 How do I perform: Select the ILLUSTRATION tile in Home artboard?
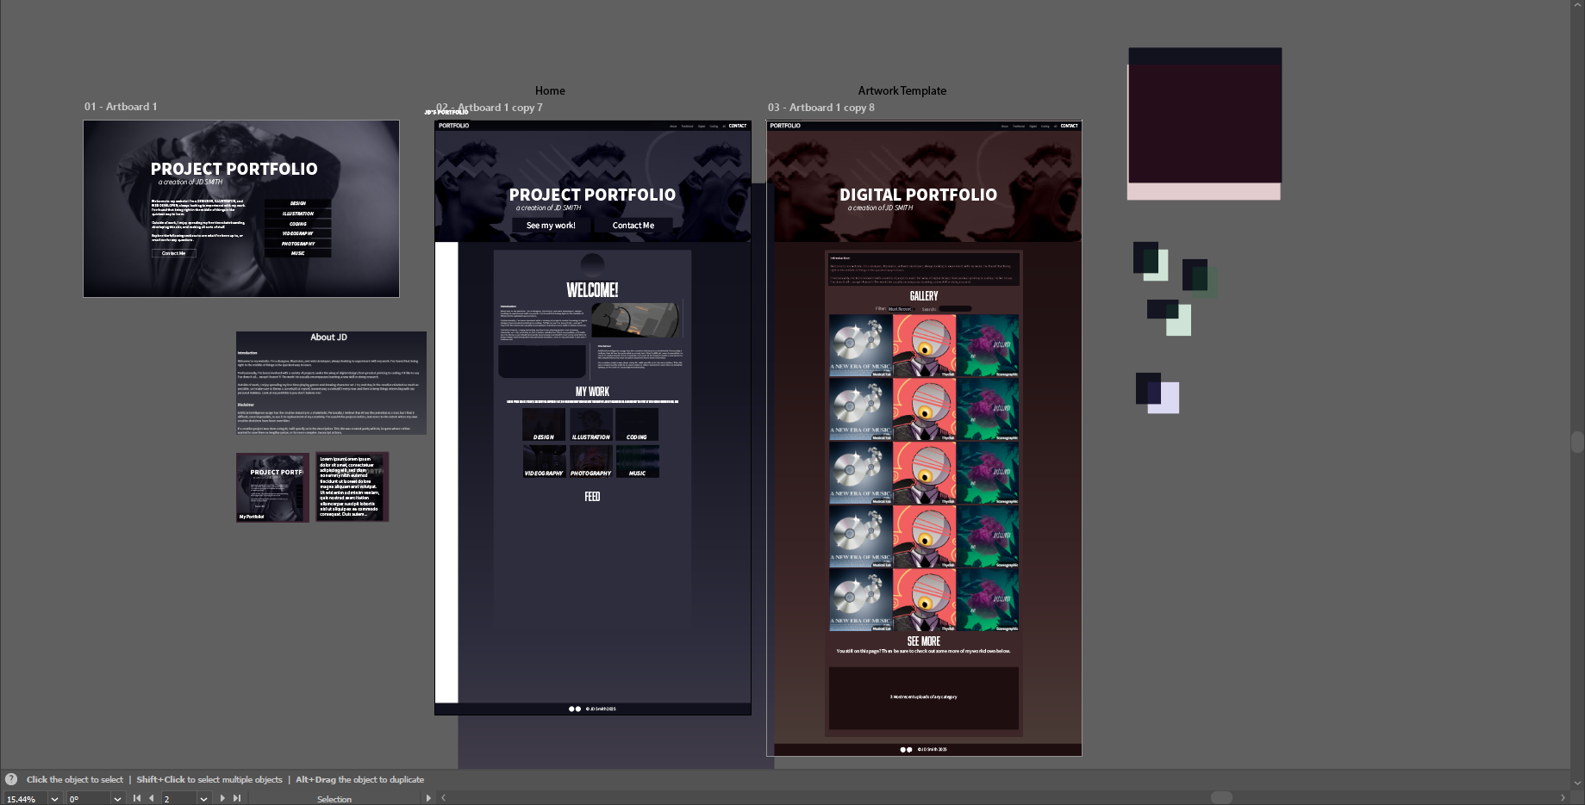pos(591,424)
